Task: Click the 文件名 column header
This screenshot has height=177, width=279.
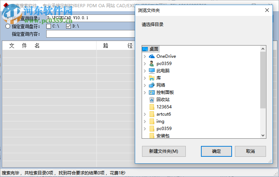Action: [49, 46]
